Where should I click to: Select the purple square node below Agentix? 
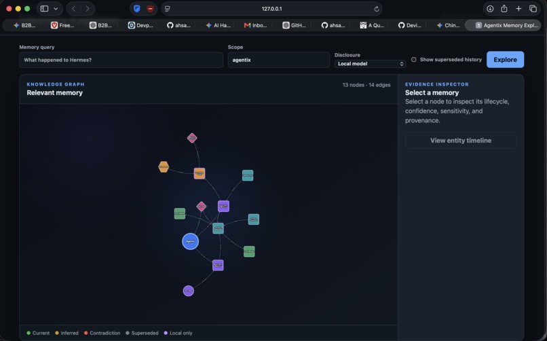coord(218,266)
